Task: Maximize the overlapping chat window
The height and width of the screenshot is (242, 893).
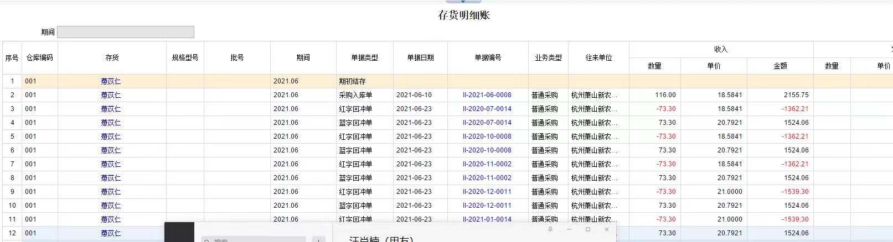Action: click(588, 229)
